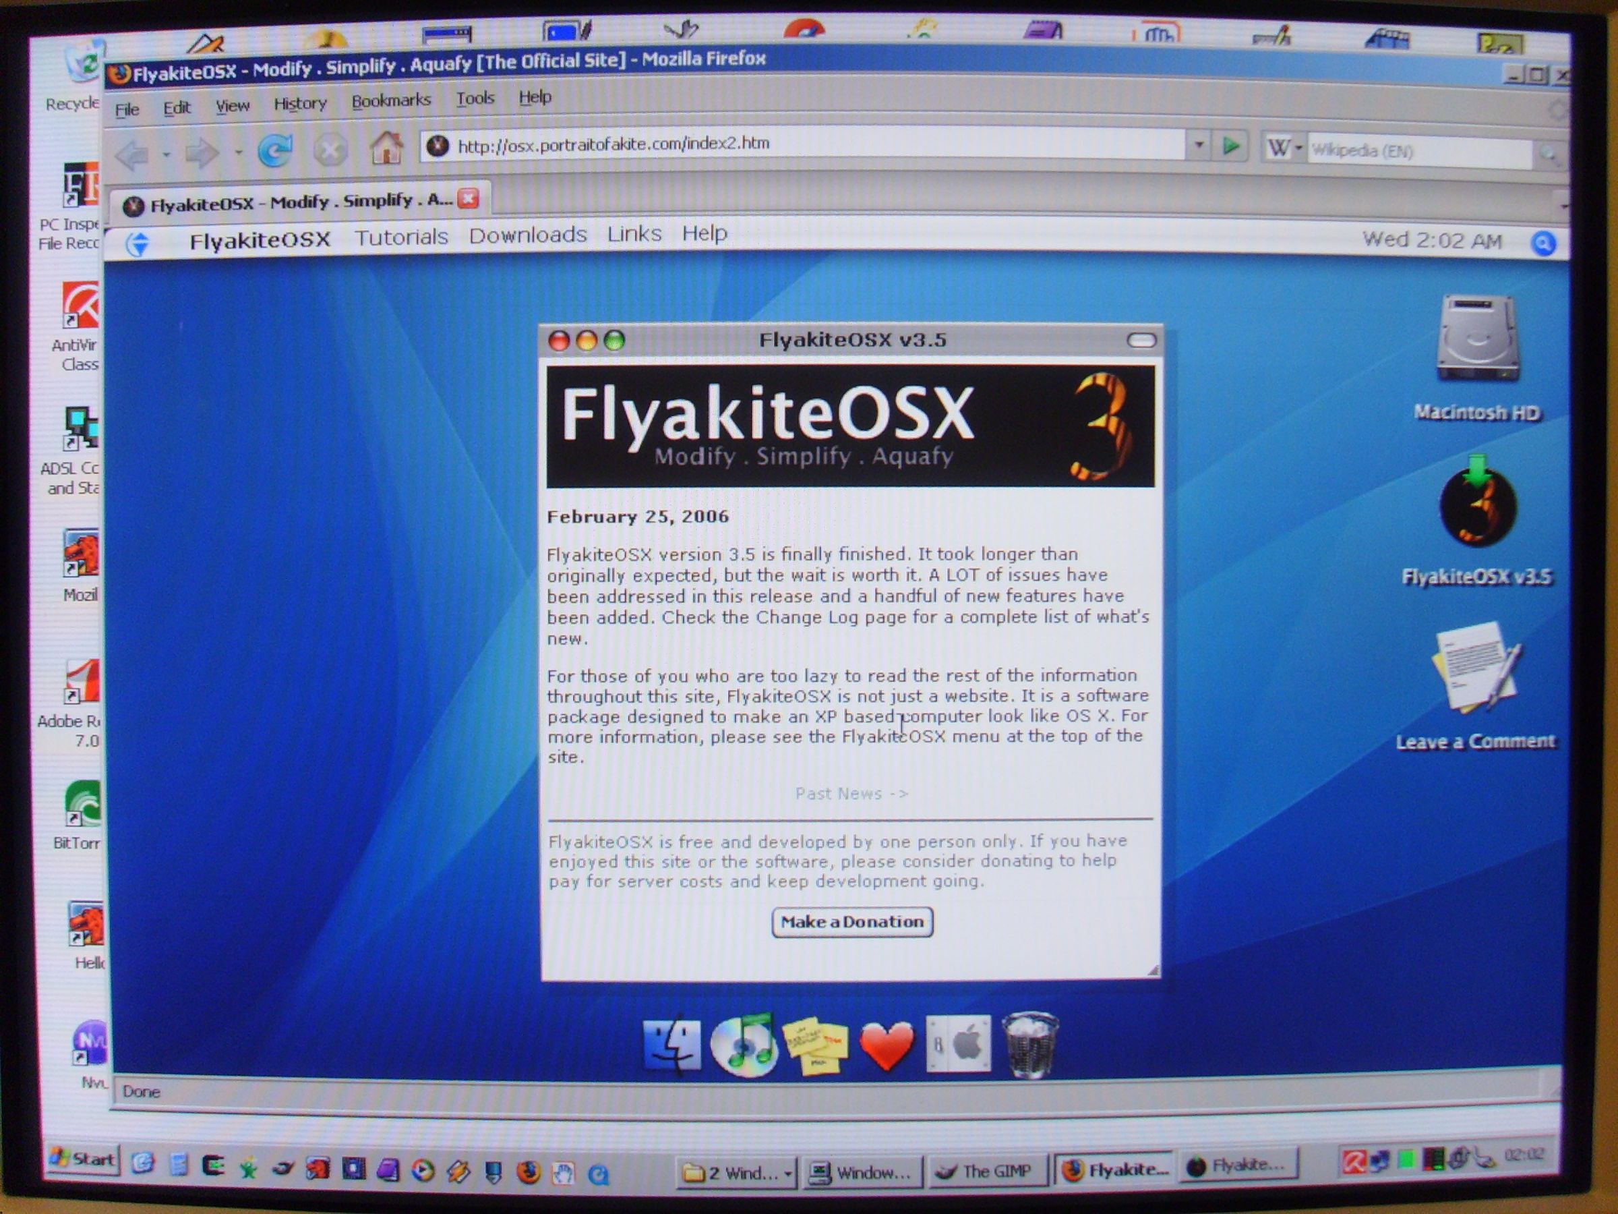The width and height of the screenshot is (1618, 1214).
Task: Open the address bar URL history dropdown
Action: (1198, 145)
